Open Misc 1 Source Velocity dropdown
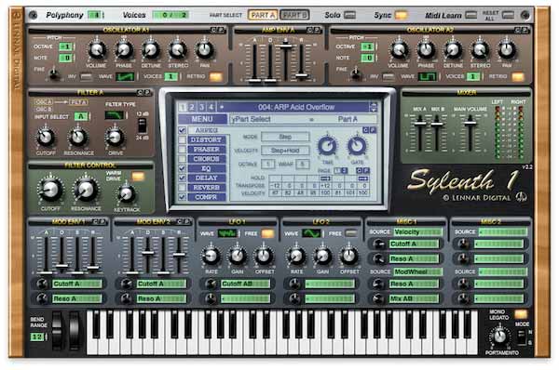 click(x=417, y=232)
